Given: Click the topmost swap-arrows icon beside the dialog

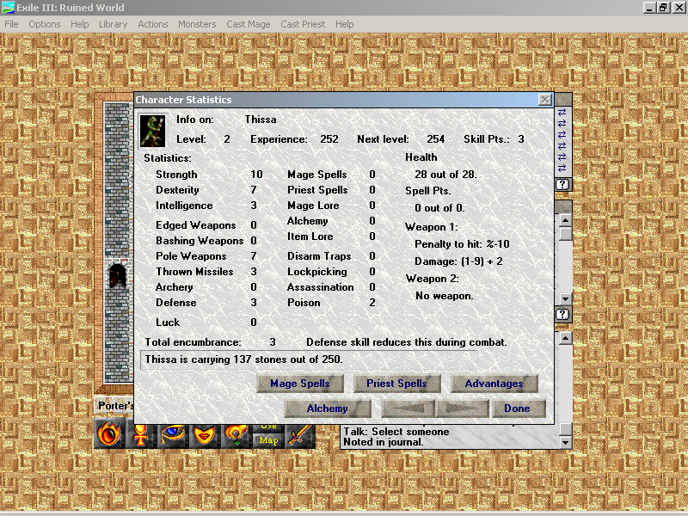Looking at the screenshot, I should tap(562, 113).
